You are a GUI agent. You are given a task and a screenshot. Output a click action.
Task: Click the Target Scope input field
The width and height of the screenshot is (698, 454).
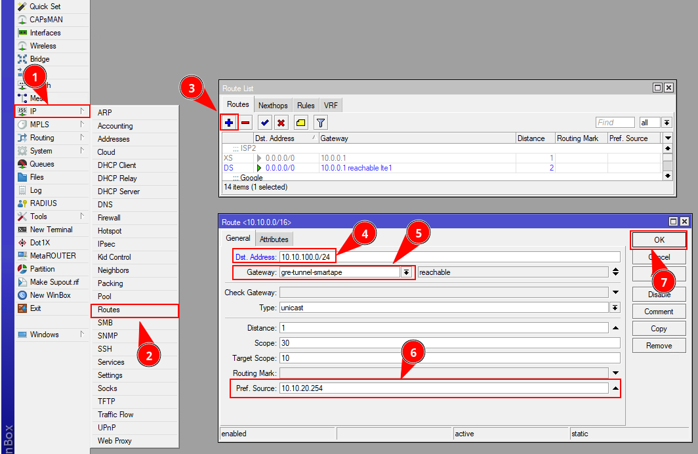pyautogui.click(x=449, y=358)
